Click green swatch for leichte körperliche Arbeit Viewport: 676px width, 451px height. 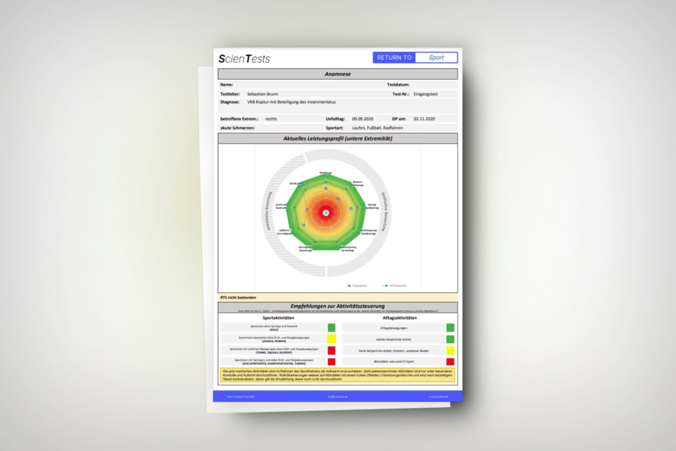pos(450,339)
